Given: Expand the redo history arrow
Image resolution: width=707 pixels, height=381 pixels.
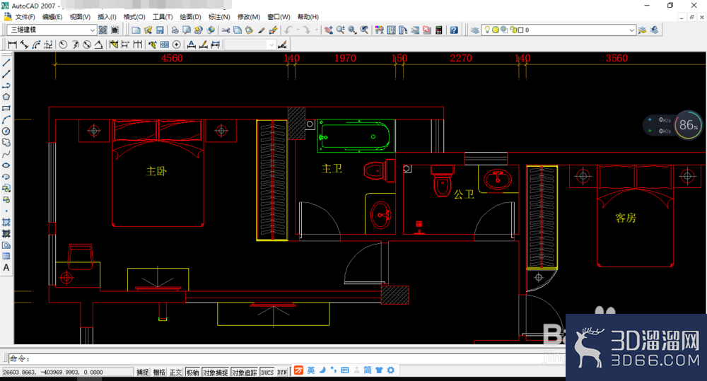Looking at the screenshot, I should [x=317, y=30].
